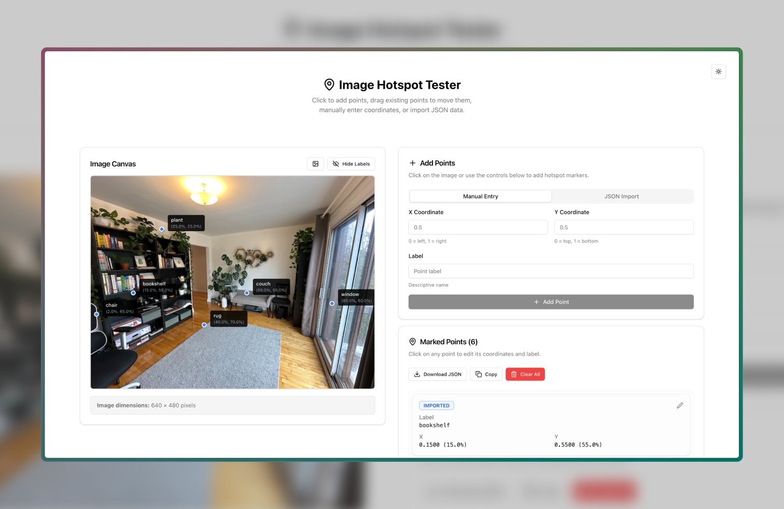Click the upload image icon button
This screenshot has height=509, width=784.
[x=315, y=164]
